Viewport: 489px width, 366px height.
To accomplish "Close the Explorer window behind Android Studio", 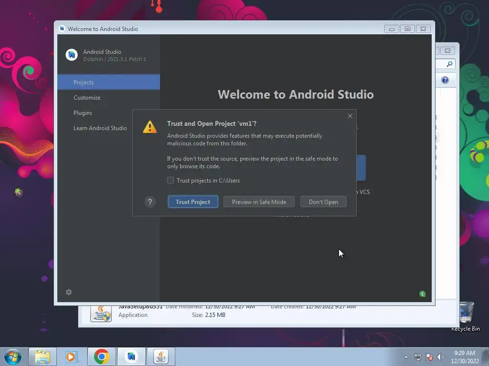I will coord(447,51).
